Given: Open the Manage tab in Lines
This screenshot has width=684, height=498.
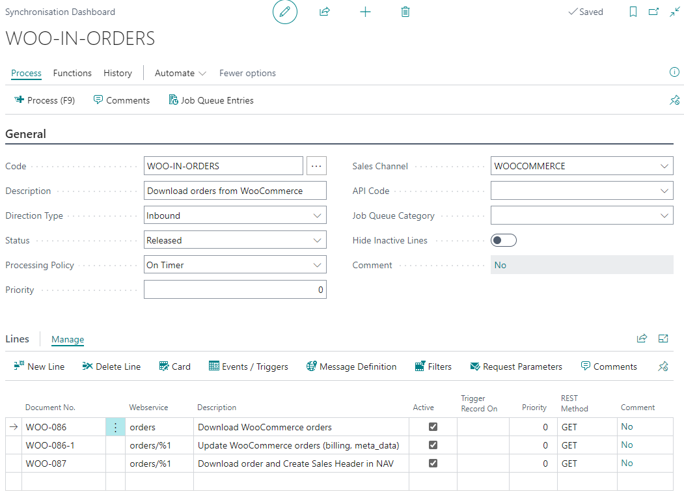Looking at the screenshot, I should click(x=68, y=340).
